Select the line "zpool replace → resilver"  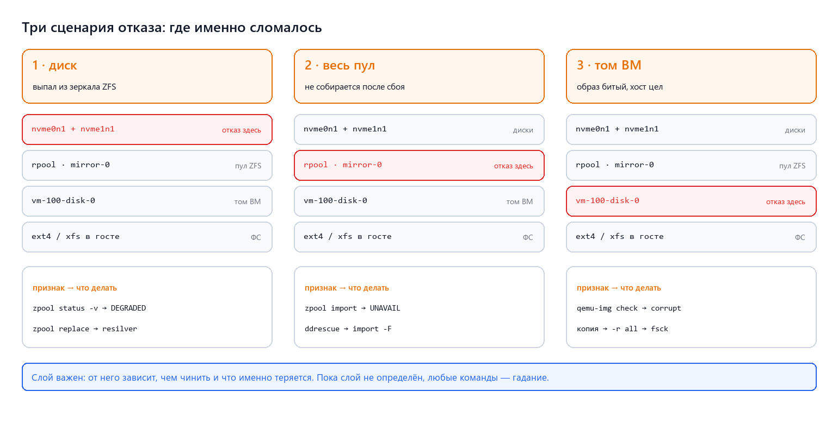pos(85,329)
